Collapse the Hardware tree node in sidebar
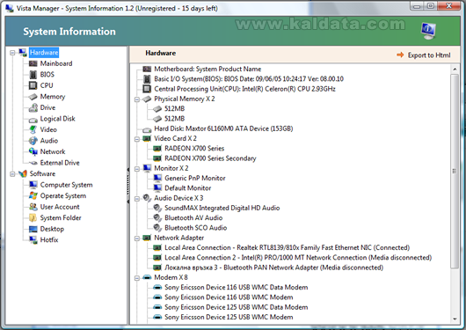Viewport: 466px width, 330px height. pos(12,53)
